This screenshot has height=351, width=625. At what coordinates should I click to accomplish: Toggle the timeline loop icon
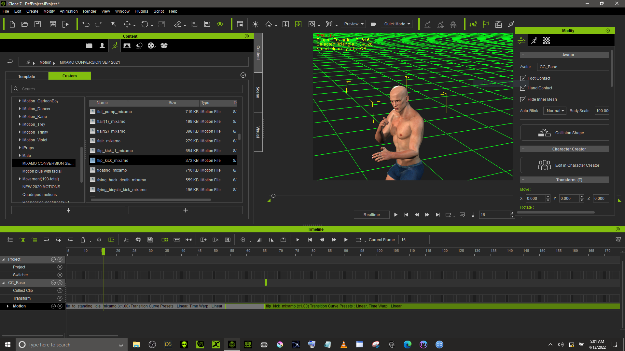click(358, 240)
